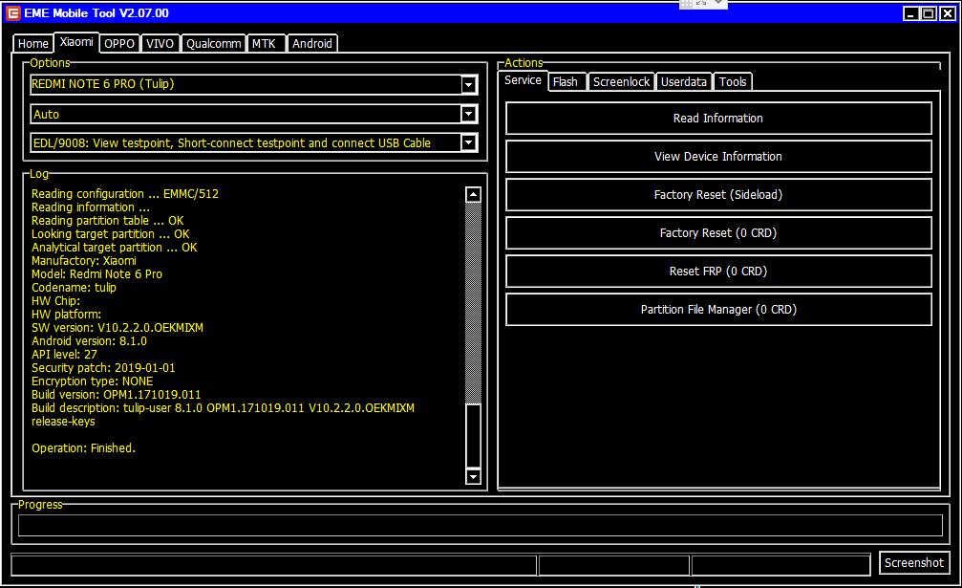
Task: Maximize the EME Mobile Tool window
Action: (x=929, y=13)
